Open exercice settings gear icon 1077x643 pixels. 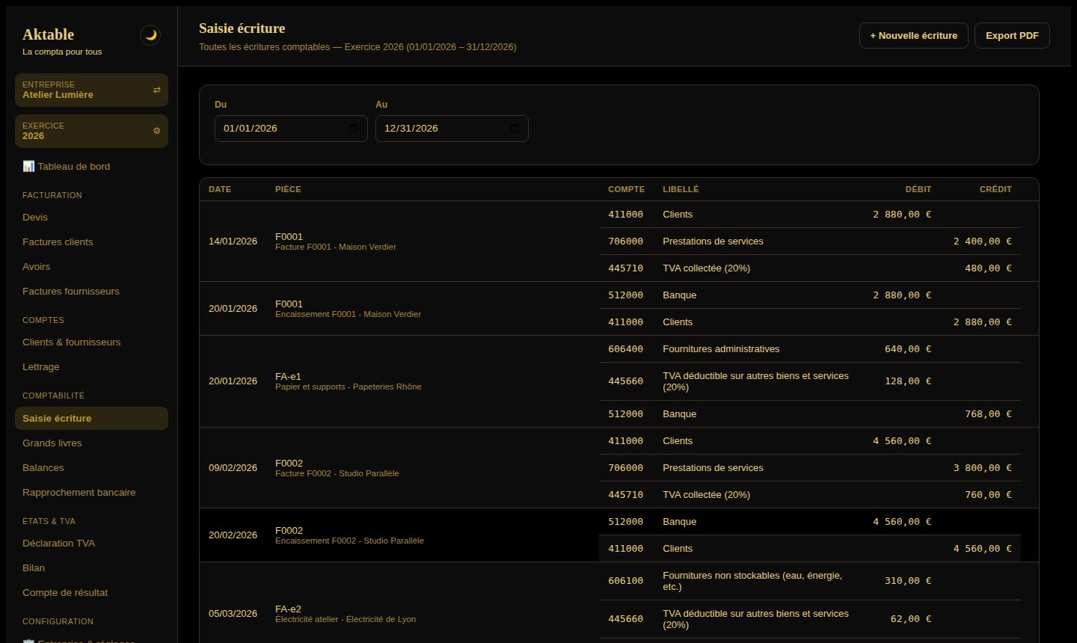coord(156,131)
